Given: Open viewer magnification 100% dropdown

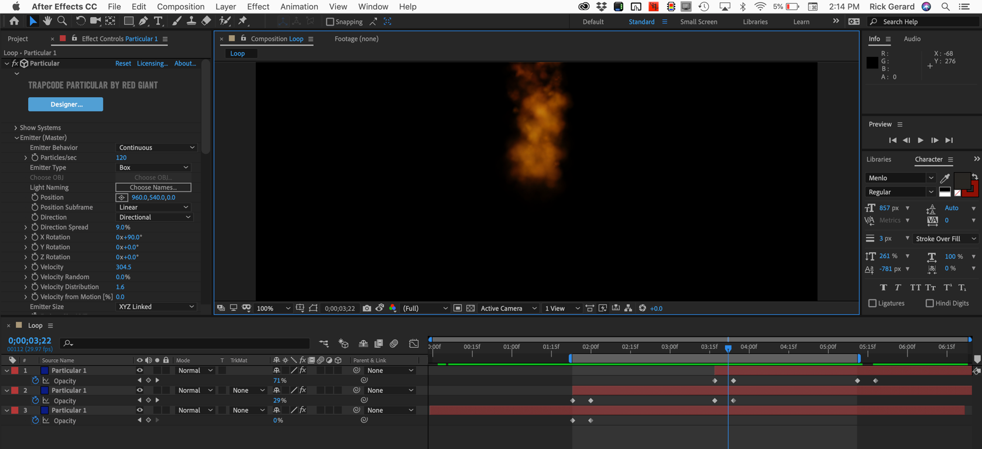Looking at the screenshot, I should (273, 309).
